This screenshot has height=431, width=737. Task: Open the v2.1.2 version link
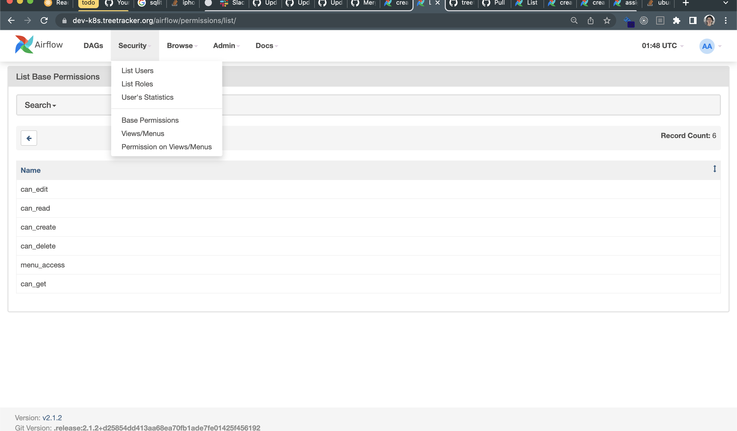[x=52, y=417]
